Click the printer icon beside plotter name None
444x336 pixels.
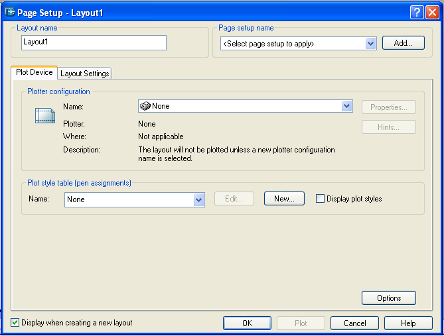[145, 106]
